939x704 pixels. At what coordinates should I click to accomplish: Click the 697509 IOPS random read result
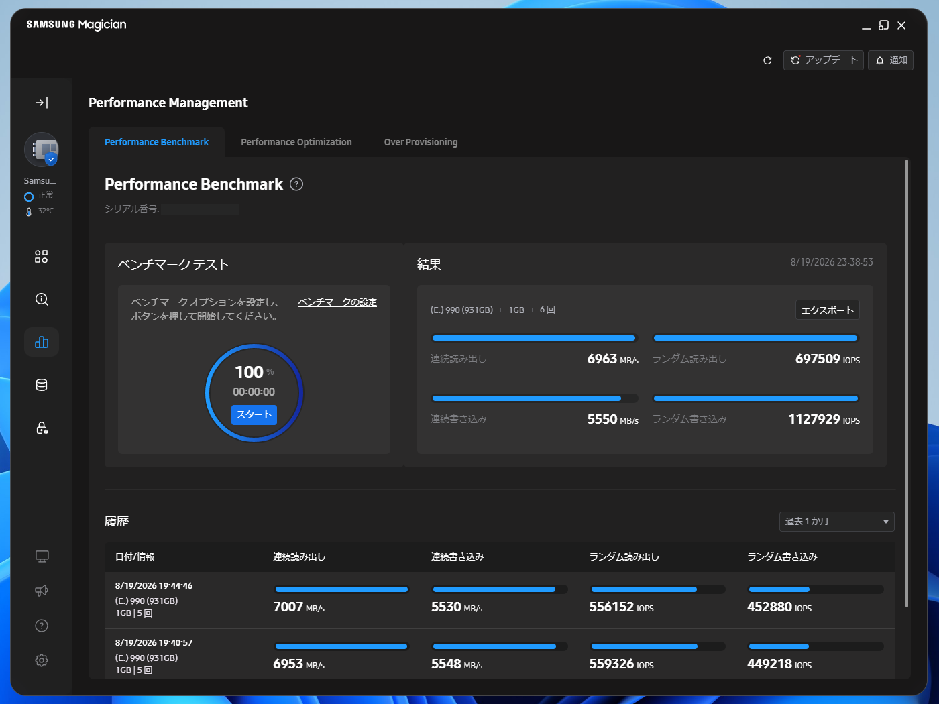click(828, 359)
